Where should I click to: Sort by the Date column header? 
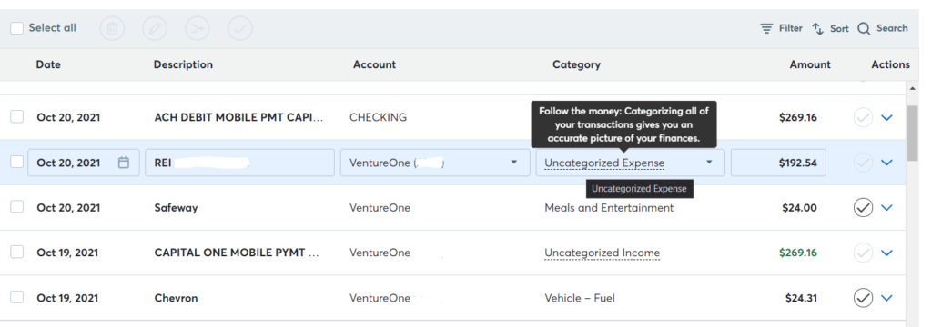(48, 64)
